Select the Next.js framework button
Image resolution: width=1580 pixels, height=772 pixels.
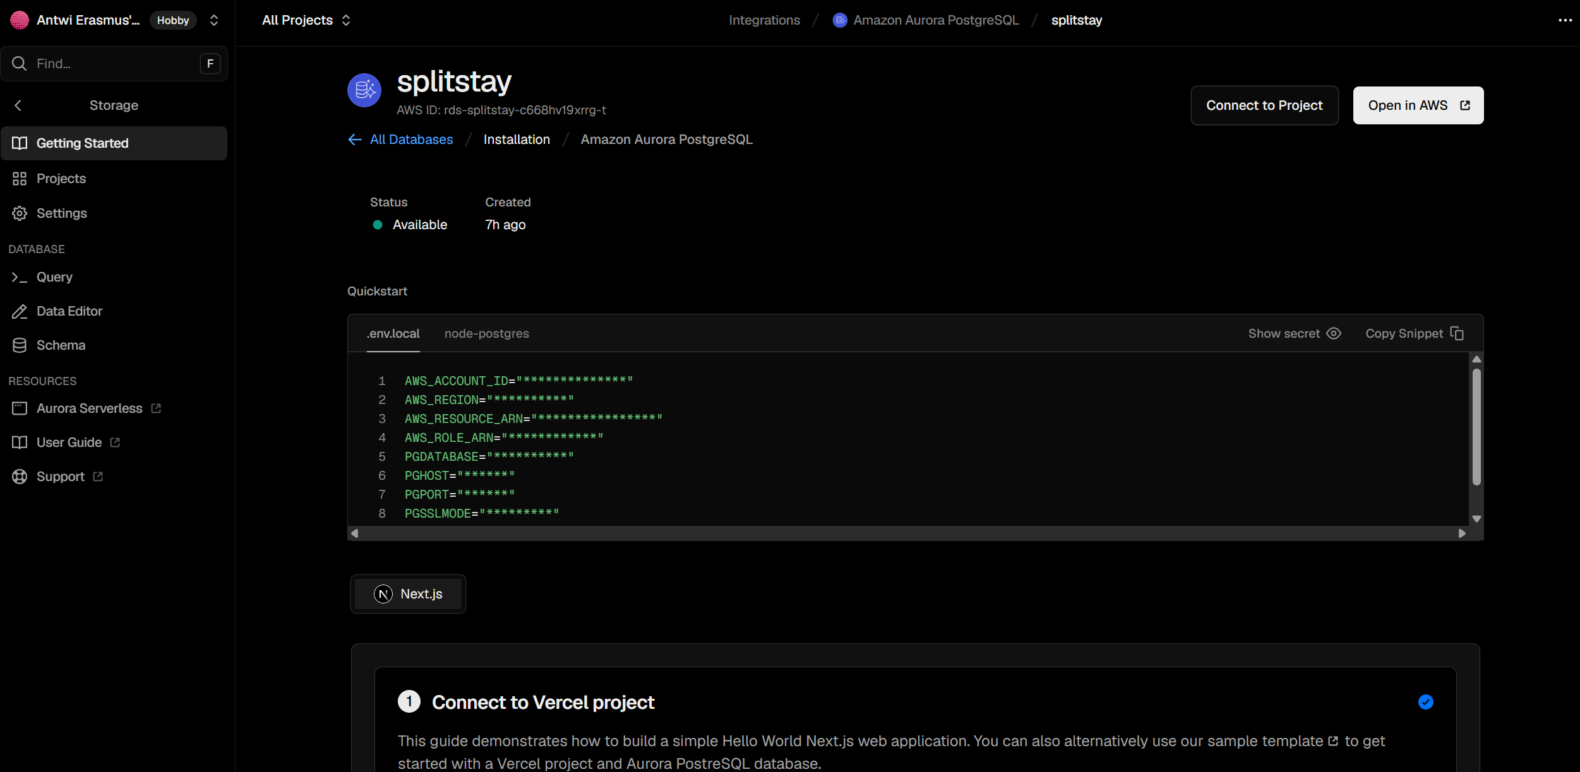pos(408,594)
